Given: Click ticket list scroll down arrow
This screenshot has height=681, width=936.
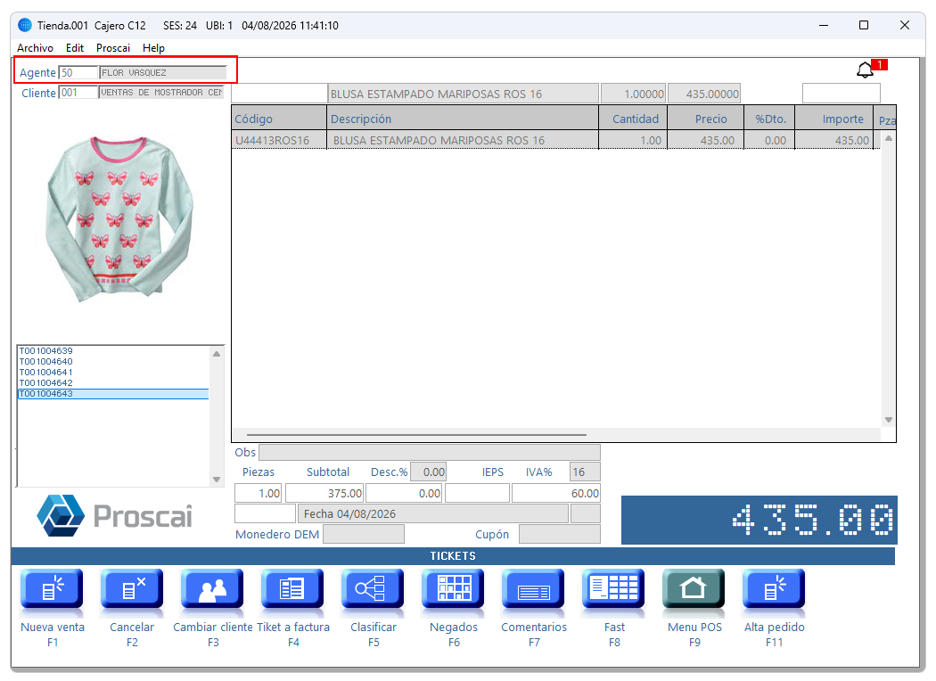Looking at the screenshot, I should (217, 480).
